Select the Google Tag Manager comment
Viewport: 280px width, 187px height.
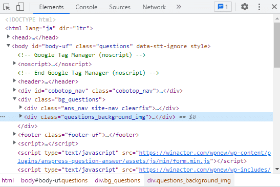point(81,55)
